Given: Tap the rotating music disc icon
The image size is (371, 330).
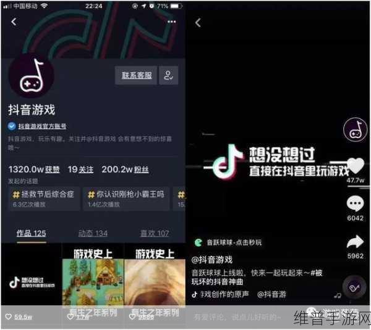Looking at the screenshot, I should coord(354,287).
